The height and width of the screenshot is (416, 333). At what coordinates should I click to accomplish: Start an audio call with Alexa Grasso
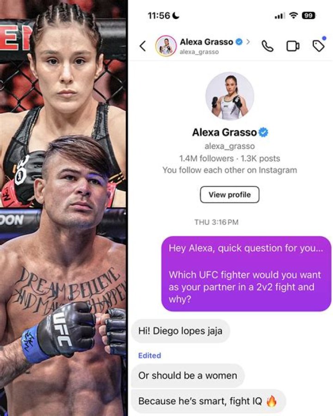pos(267,46)
